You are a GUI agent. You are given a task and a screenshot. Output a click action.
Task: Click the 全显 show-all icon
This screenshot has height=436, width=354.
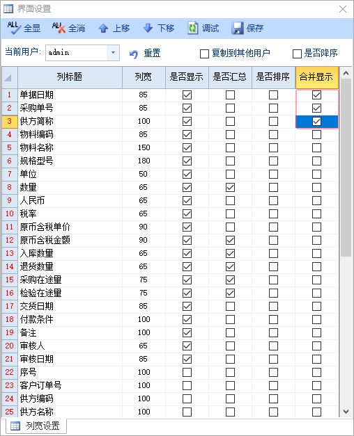tap(14, 28)
